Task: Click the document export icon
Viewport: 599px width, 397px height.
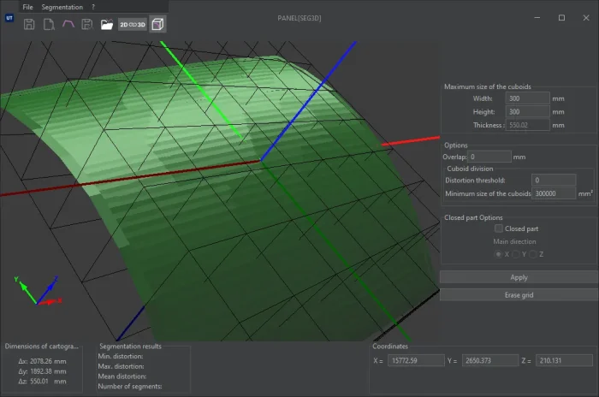Action: 49,25
